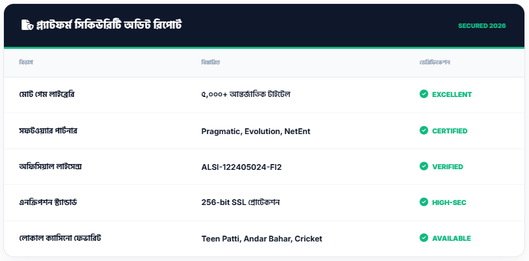This screenshot has width=529, height=261.
Task: Click the বিভাগ column header
Action: tap(26, 62)
